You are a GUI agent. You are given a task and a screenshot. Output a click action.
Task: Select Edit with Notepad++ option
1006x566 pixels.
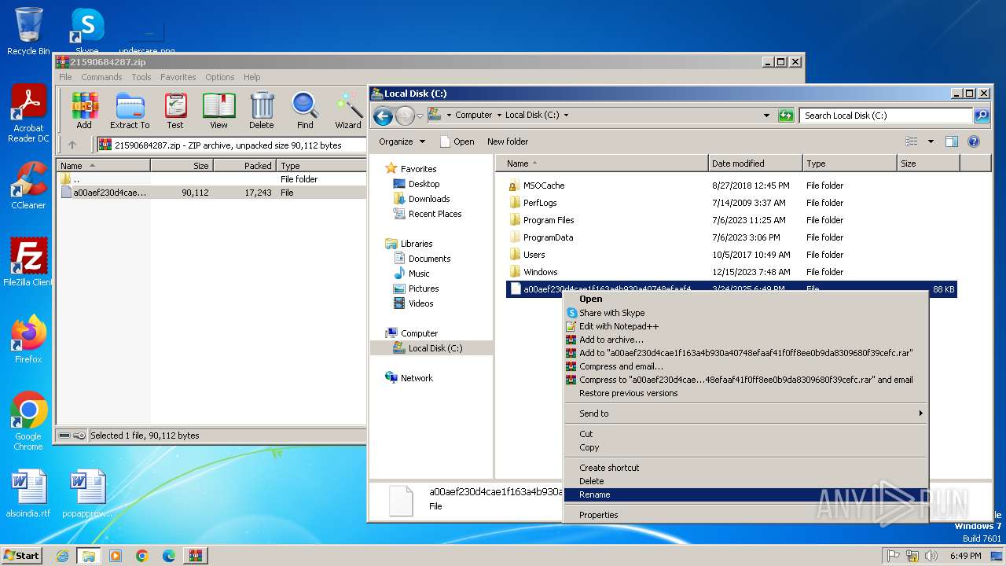pyautogui.click(x=747, y=326)
